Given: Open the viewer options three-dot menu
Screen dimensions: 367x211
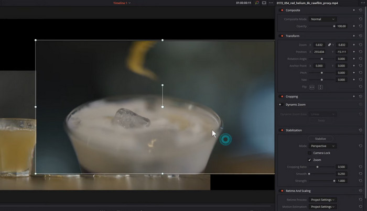Looking at the screenshot, I should coord(271,3).
